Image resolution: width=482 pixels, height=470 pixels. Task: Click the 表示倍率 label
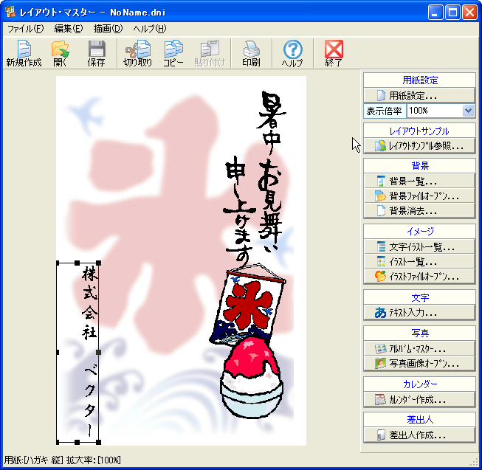click(385, 111)
